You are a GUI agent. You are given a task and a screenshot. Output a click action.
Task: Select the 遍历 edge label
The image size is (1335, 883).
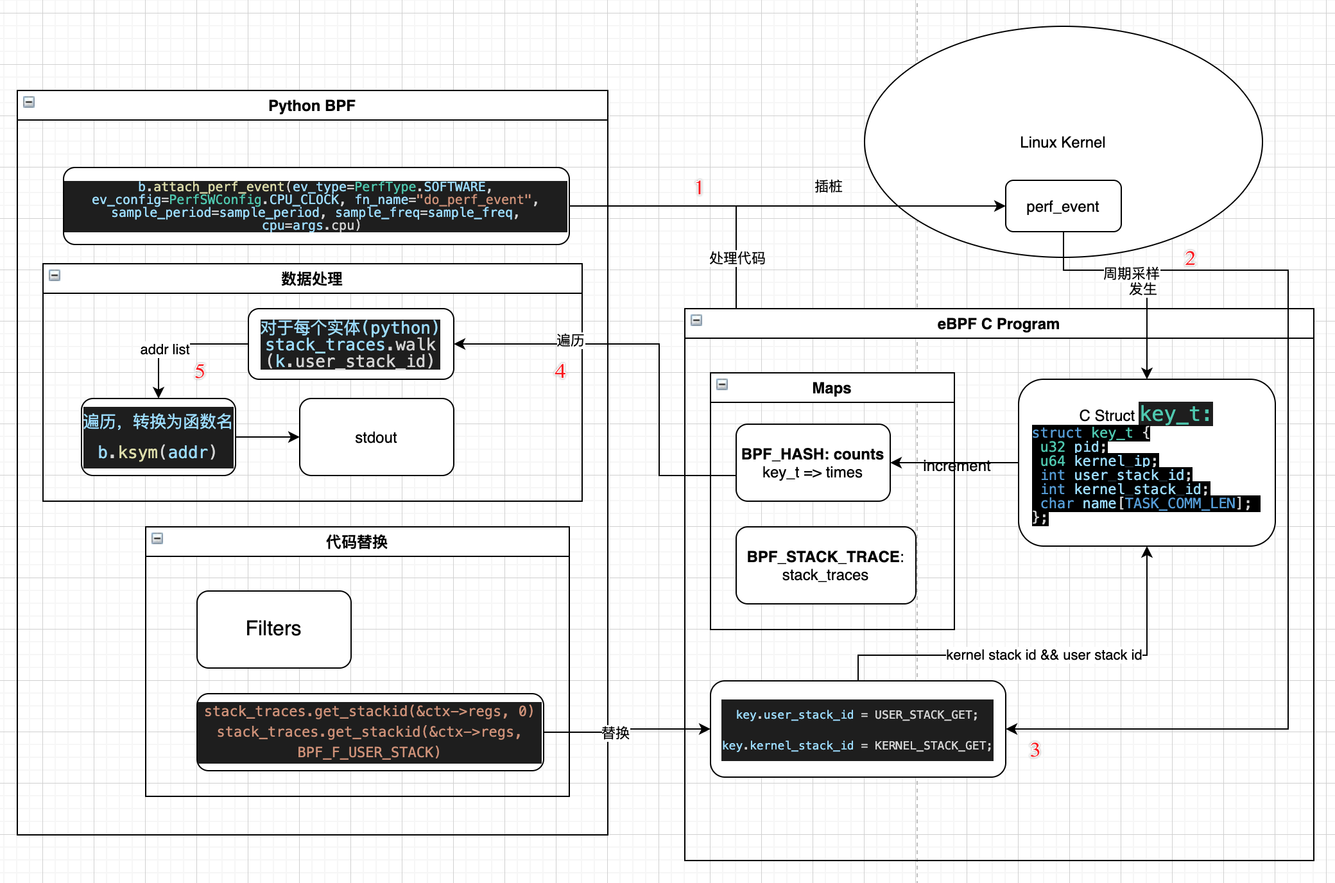click(x=571, y=340)
